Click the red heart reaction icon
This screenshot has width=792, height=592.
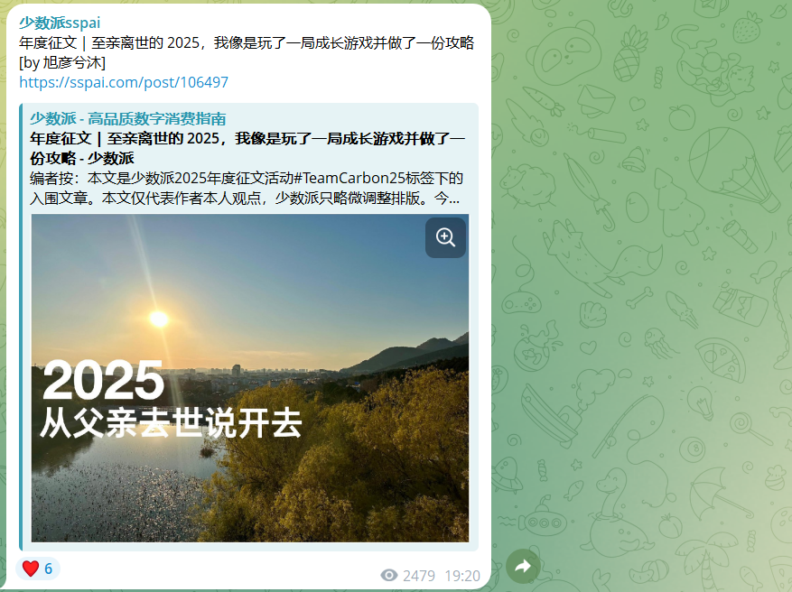[31, 569]
